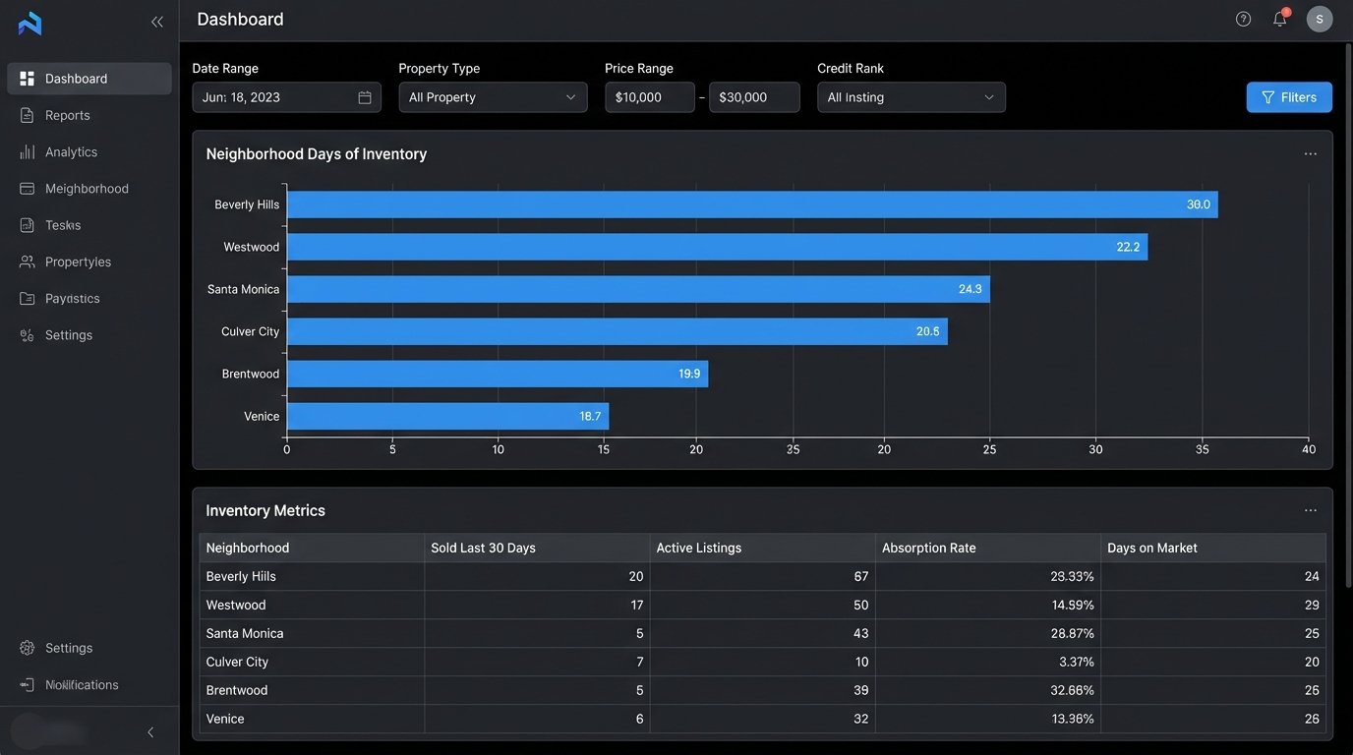Select the Analytics bar-chart icon

pos(27,151)
